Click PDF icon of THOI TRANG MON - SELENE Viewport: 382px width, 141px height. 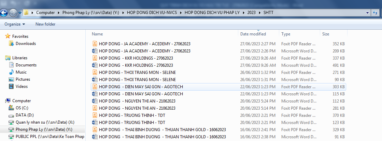coord(95,73)
